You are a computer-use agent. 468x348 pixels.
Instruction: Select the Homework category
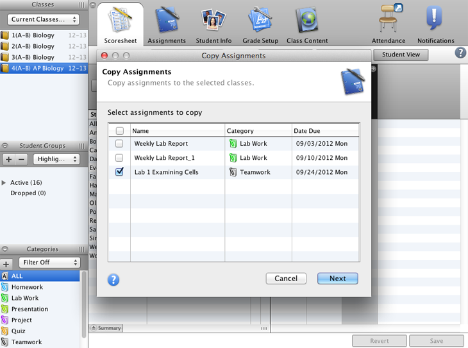[x=27, y=287]
